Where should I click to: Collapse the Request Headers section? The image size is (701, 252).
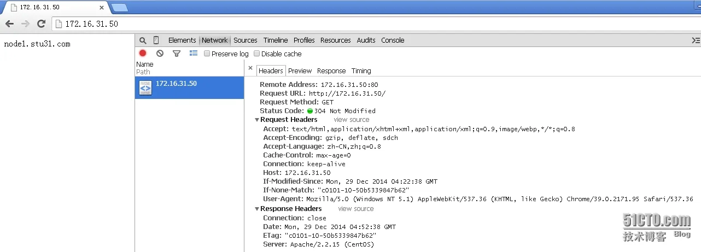click(257, 120)
